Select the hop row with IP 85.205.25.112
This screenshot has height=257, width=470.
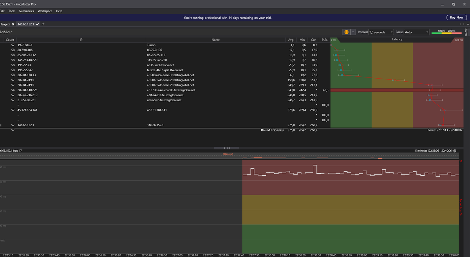[x=27, y=55]
